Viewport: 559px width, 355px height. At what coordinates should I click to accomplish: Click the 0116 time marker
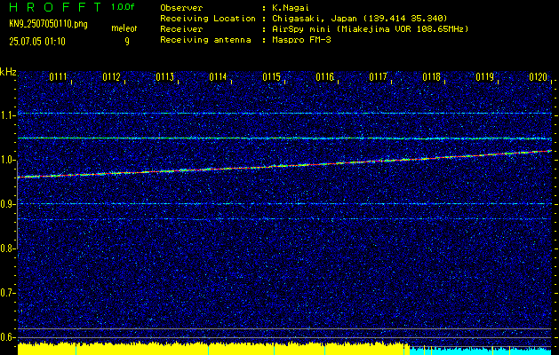click(x=324, y=77)
